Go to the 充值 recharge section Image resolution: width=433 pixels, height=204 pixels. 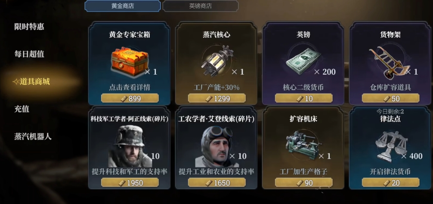tap(22, 109)
